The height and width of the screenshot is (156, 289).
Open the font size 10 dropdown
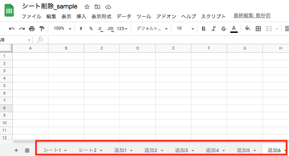(x=185, y=29)
